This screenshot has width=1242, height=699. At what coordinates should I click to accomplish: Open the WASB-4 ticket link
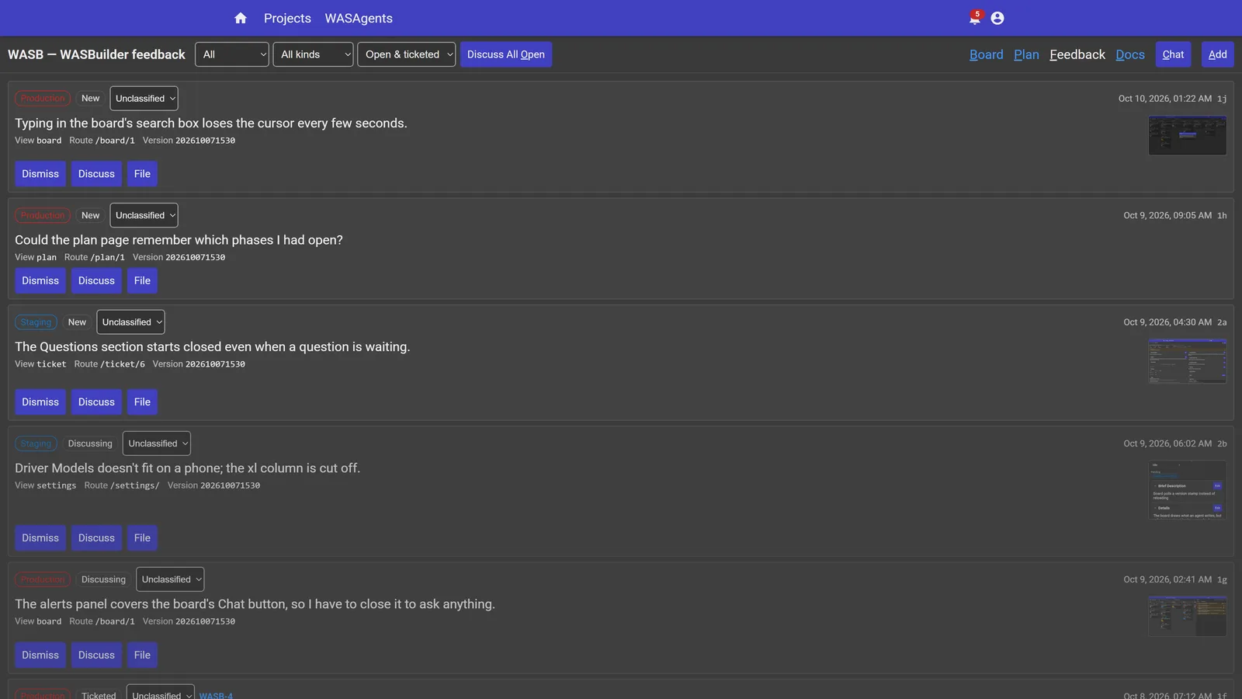(x=216, y=695)
